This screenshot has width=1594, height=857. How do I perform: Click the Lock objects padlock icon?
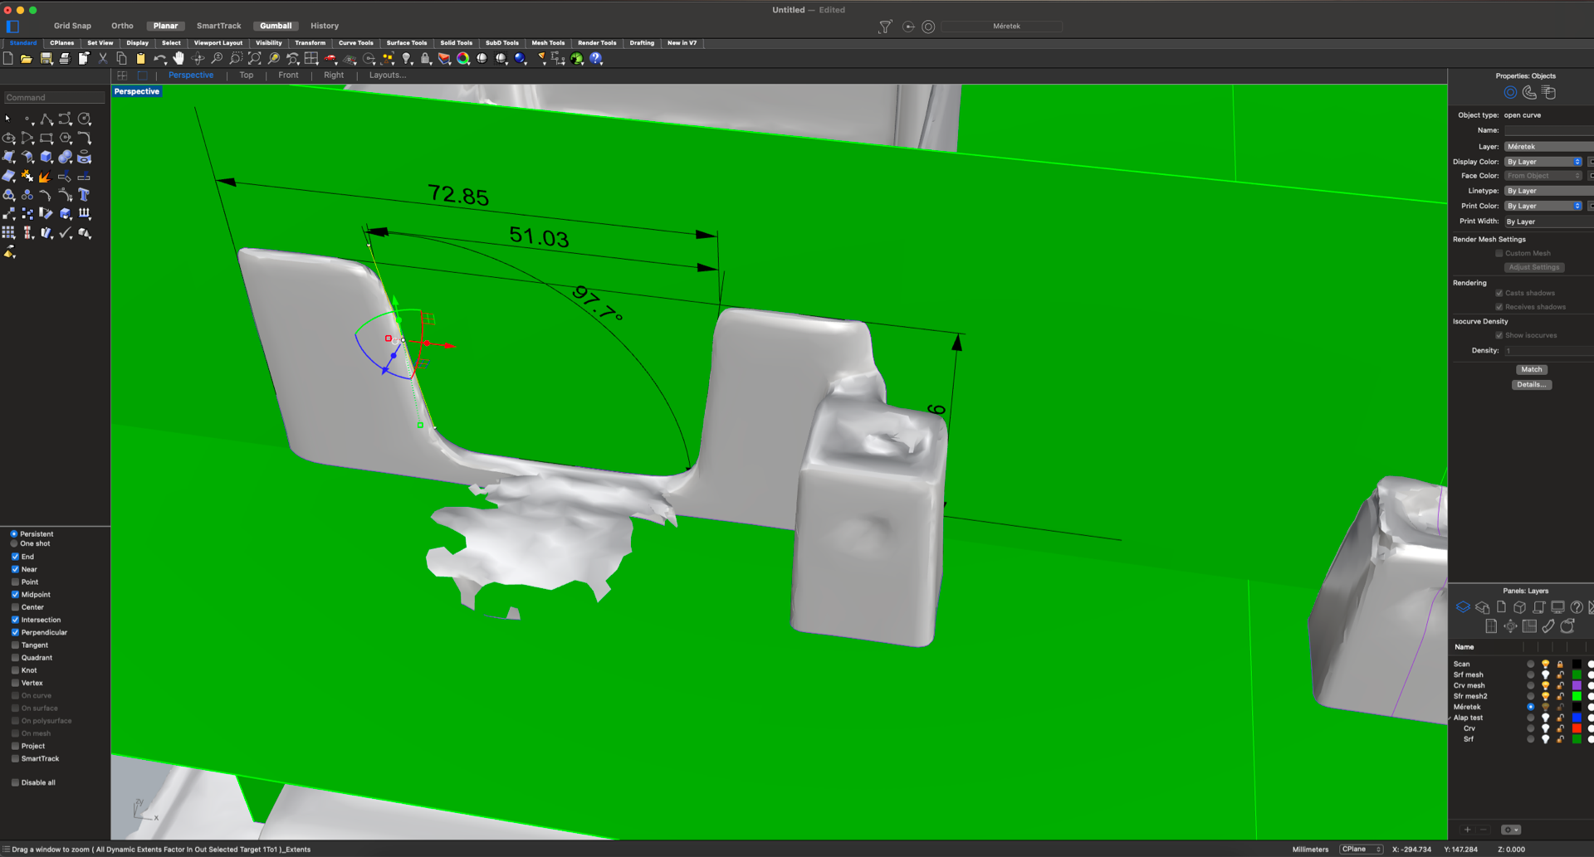pyautogui.click(x=425, y=59)
